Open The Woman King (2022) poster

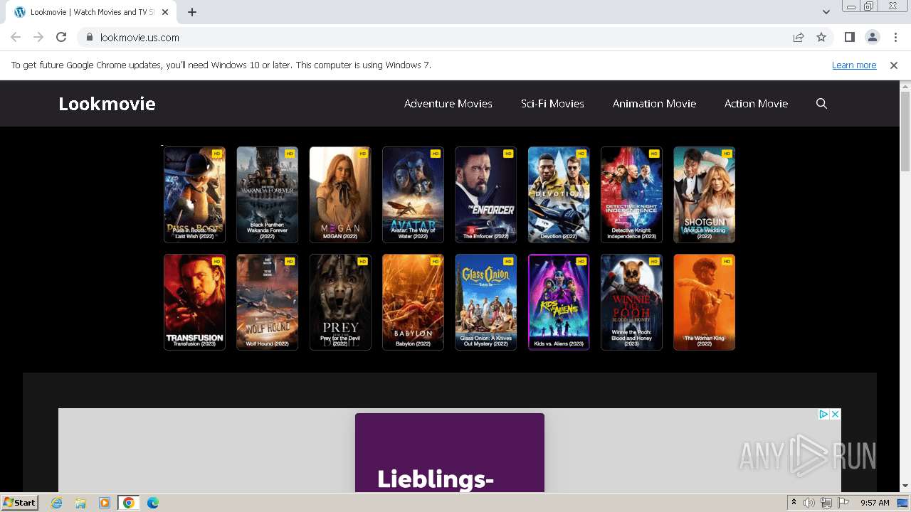(704, 302)
